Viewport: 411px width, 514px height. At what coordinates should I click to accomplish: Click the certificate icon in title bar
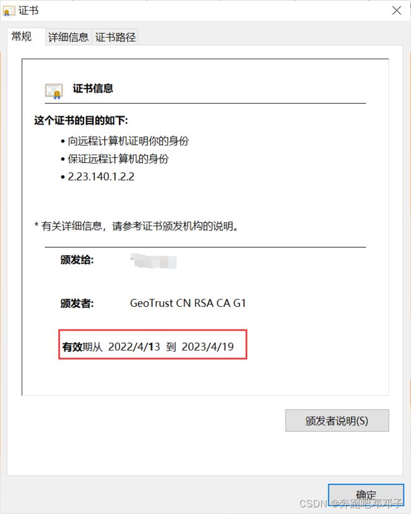[9, 11]
